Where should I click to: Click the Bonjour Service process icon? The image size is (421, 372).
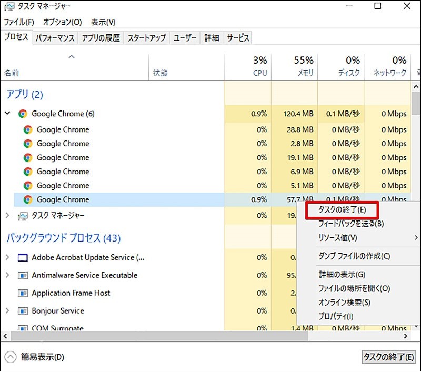point(23,311)
